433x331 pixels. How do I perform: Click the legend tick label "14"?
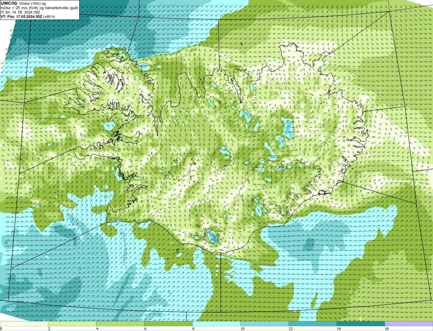(339, 329)
